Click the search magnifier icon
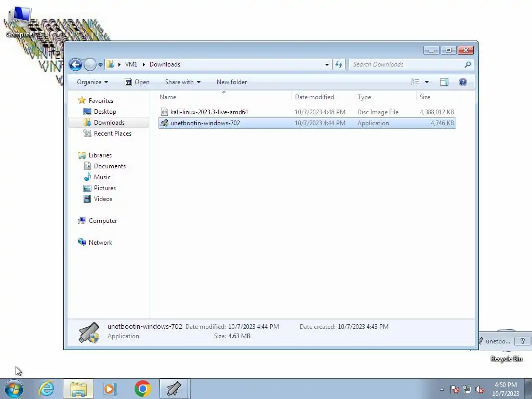 coord(468,64)
